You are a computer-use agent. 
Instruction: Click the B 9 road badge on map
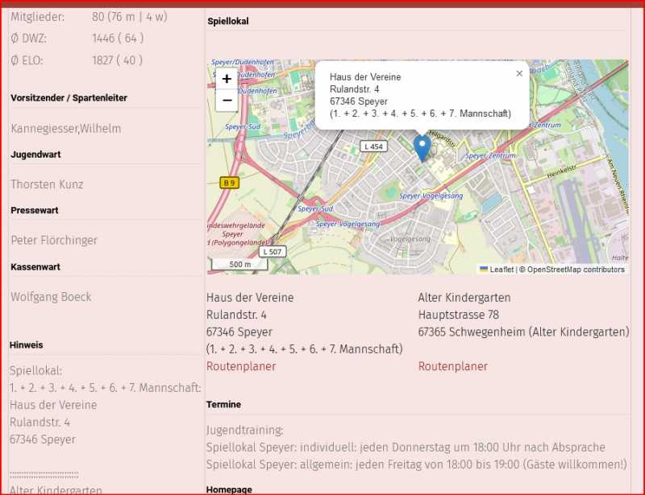point(230,183)
